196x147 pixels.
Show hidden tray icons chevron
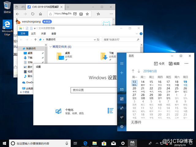(157, 143)
